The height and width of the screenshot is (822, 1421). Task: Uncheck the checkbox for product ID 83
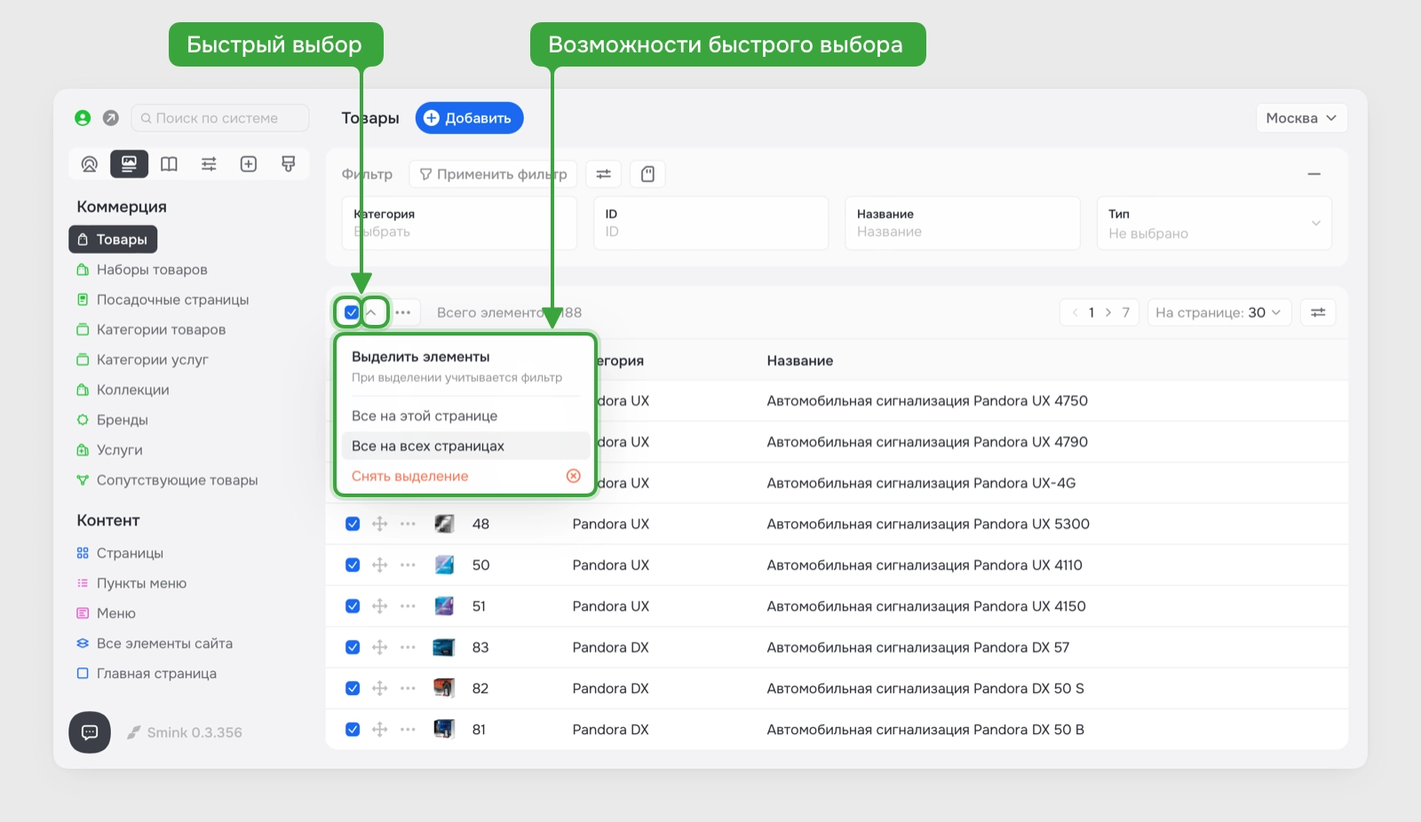click(353, 647)
